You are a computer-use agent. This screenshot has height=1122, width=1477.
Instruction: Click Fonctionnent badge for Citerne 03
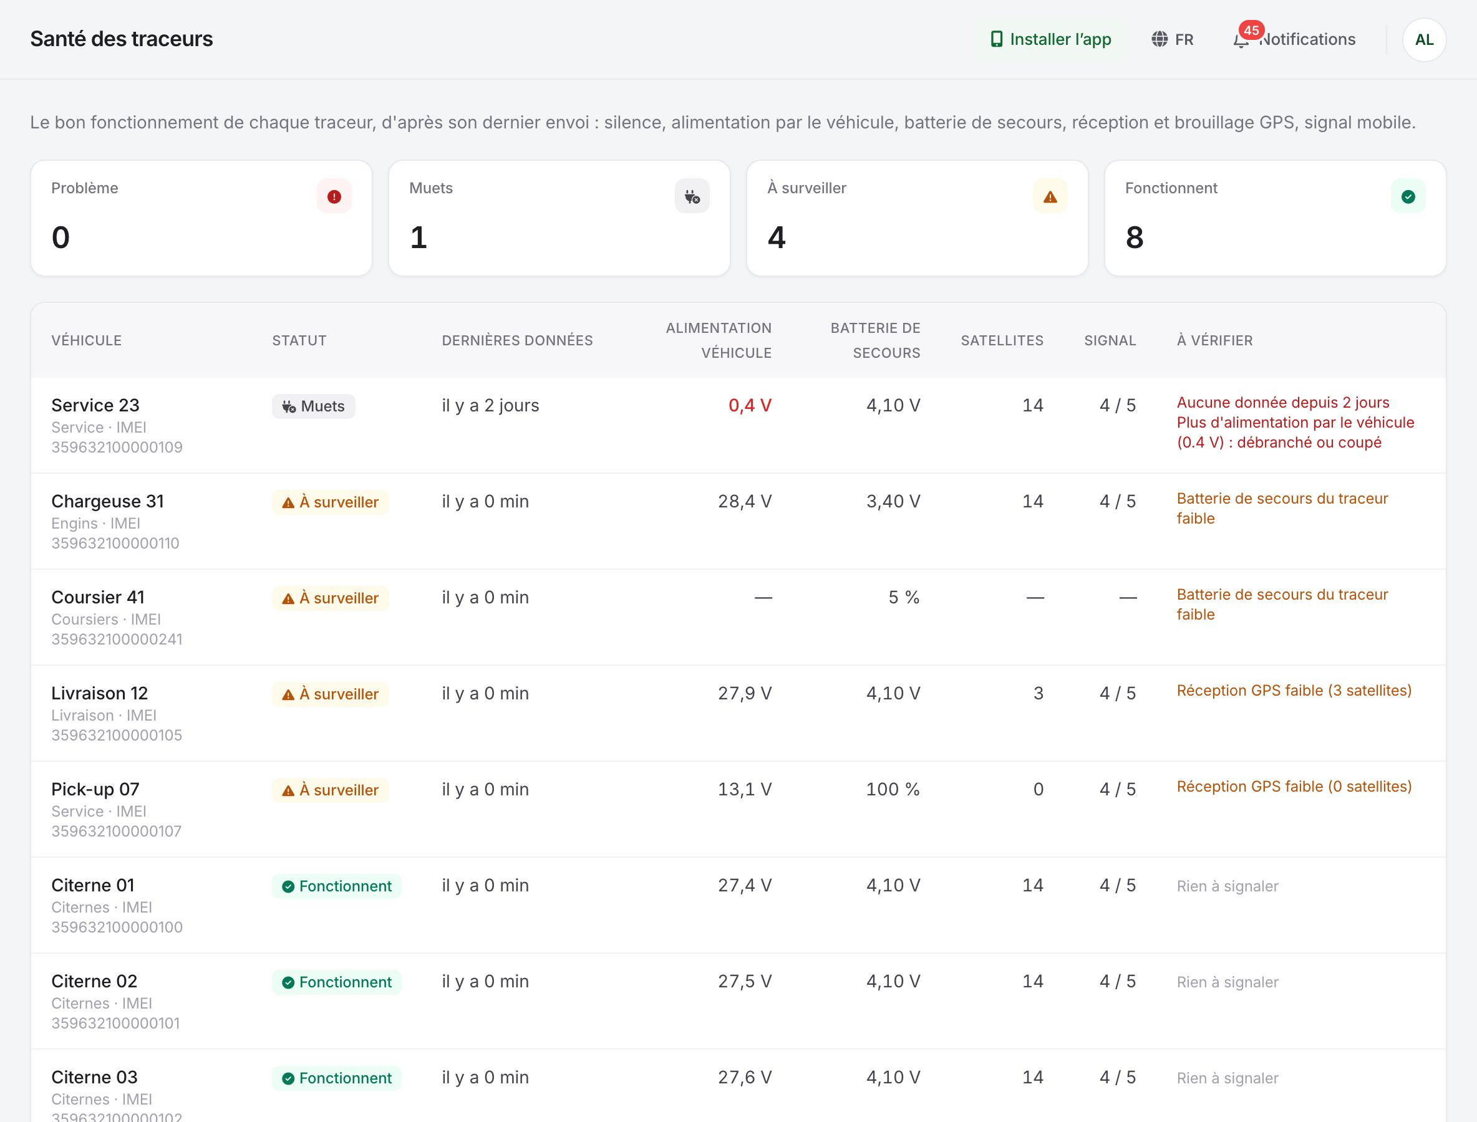tap(337, 1078)
